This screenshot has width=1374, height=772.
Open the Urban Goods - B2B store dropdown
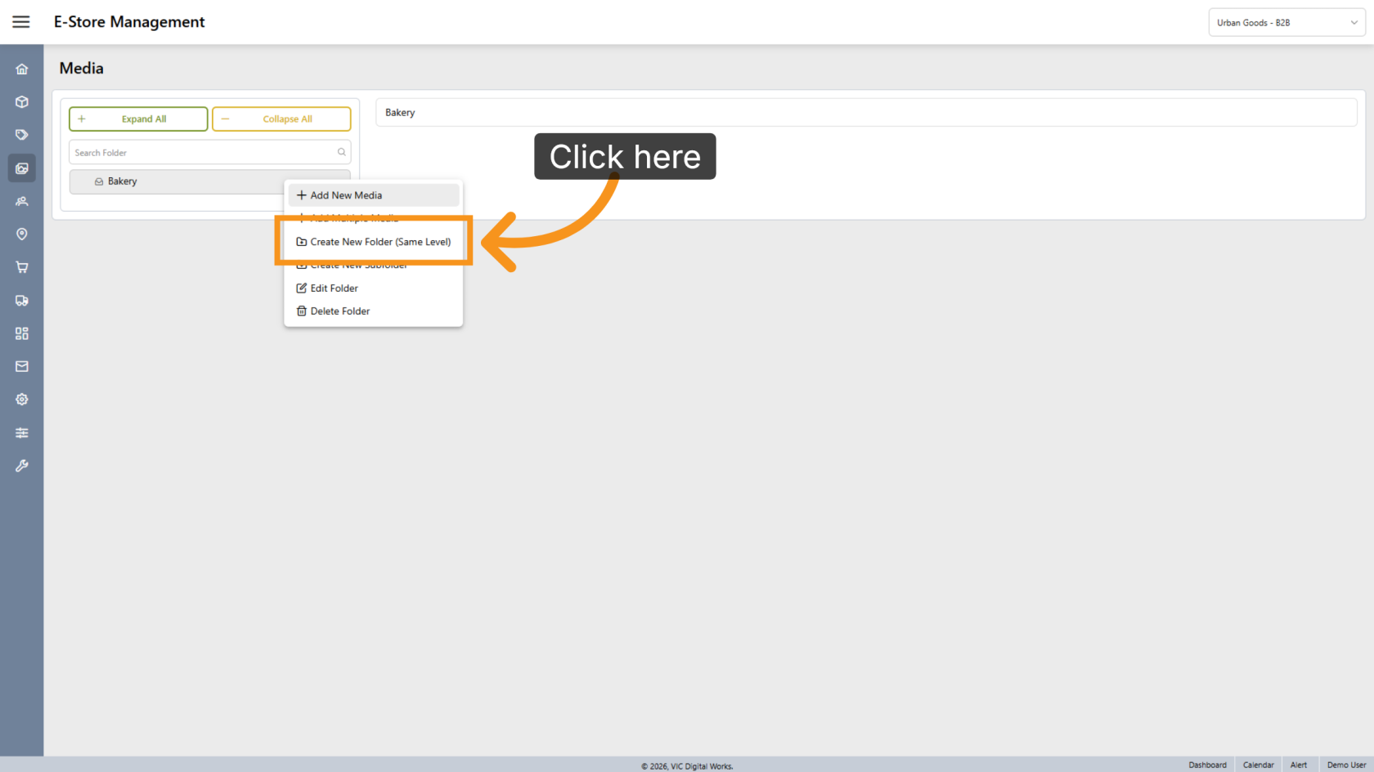point(1286,23)
